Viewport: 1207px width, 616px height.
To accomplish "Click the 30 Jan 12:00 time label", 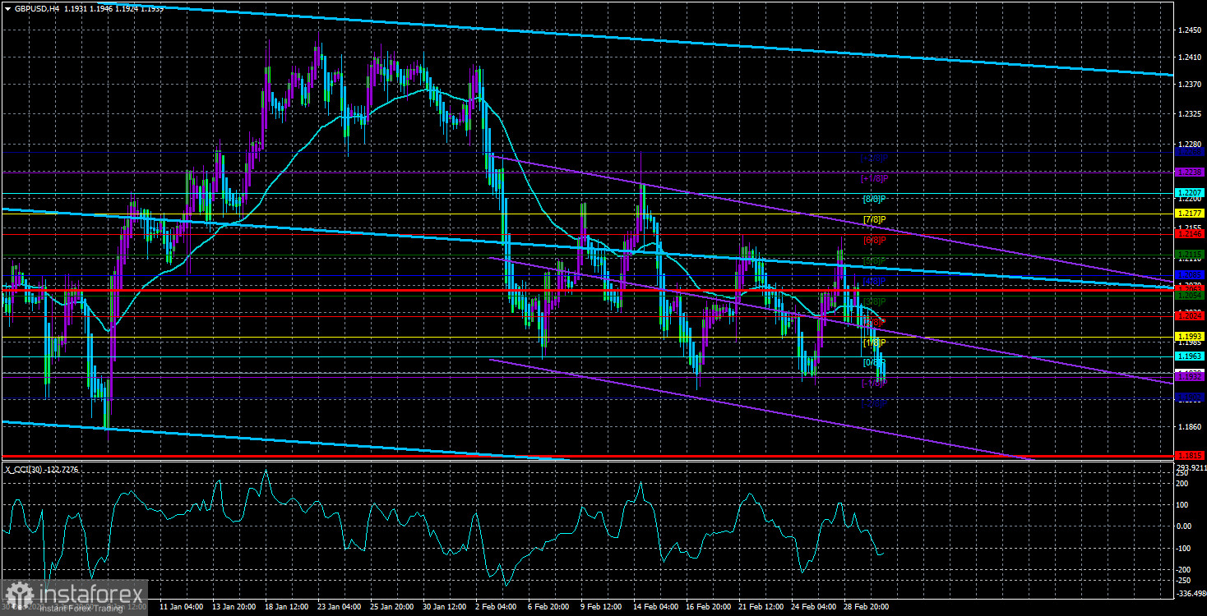I will [445, 608].
